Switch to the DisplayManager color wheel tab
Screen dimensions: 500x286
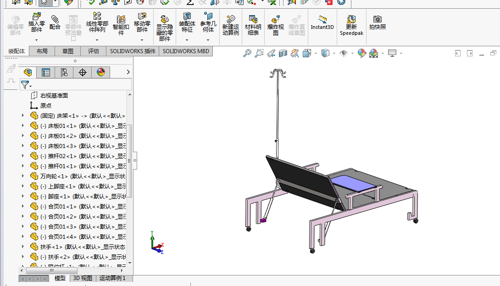101,72
